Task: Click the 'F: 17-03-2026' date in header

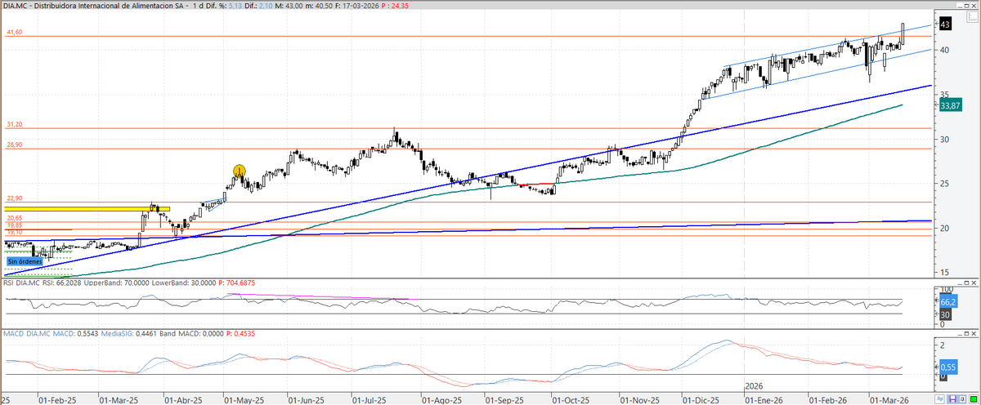Action: coord(356,7)
